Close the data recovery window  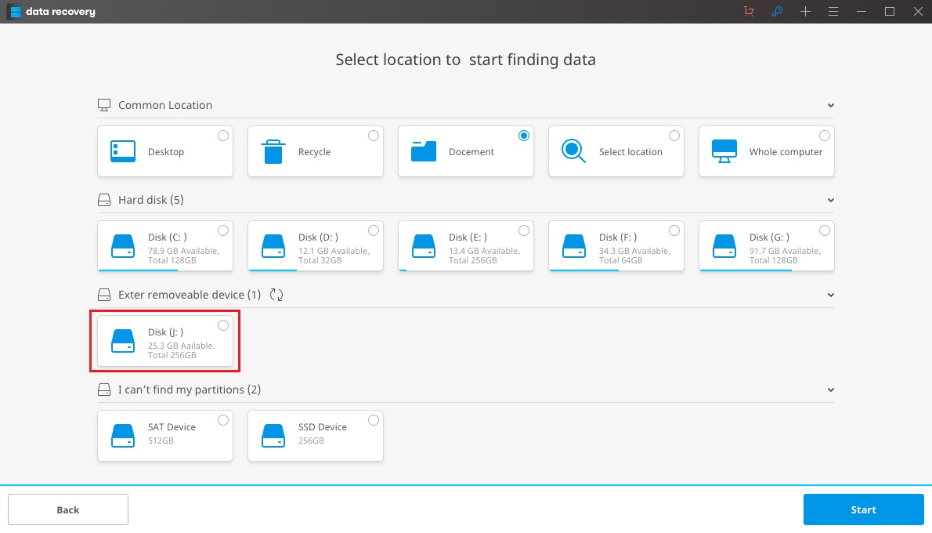(x=918, y=11)
